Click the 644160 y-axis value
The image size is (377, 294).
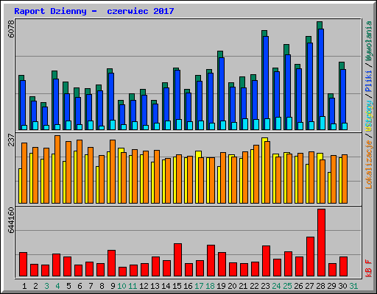(11, 220)
